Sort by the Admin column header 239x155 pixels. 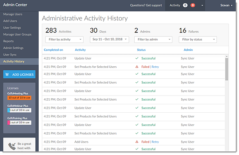[x=188, y=50]
